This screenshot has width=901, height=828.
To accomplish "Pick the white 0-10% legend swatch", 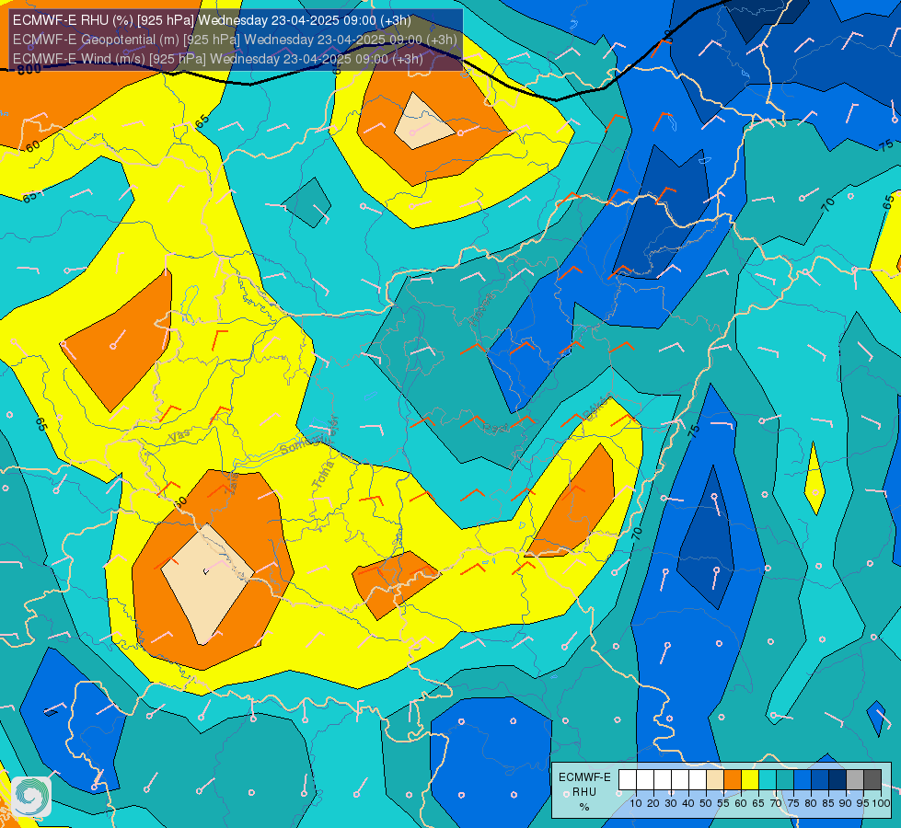I will click(x=628, y=780).
